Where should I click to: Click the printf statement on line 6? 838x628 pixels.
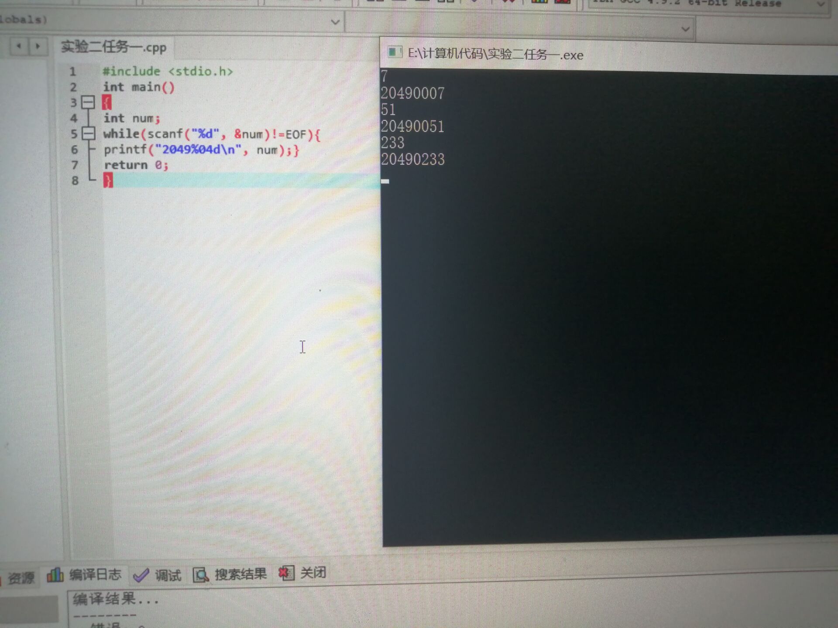(201, 150)
